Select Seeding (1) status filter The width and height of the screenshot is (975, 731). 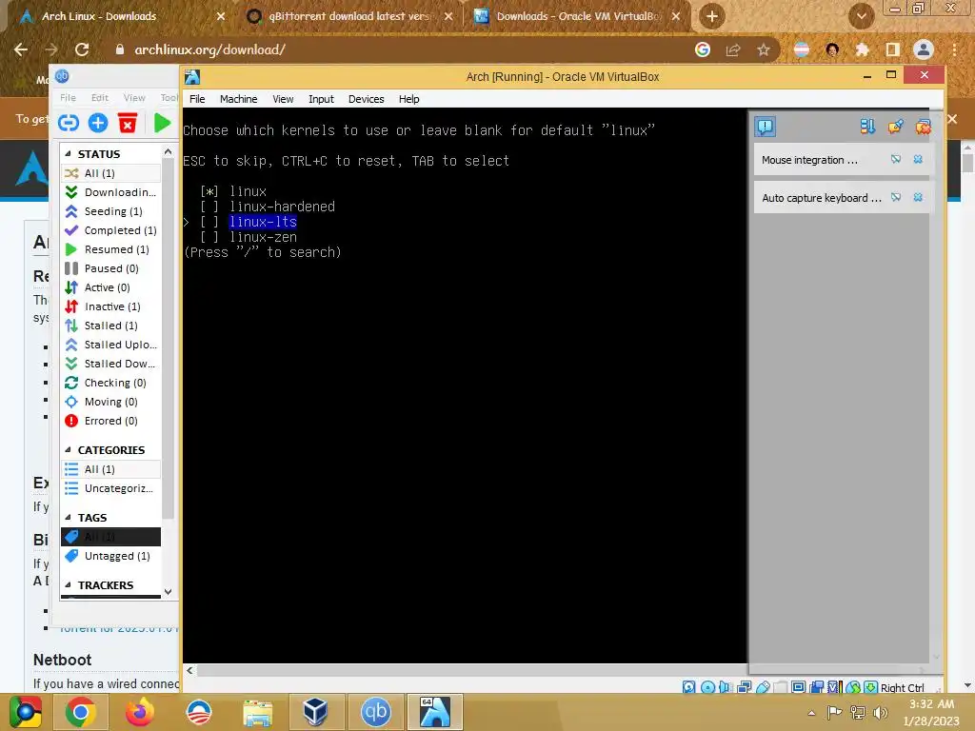click(110, 211)
